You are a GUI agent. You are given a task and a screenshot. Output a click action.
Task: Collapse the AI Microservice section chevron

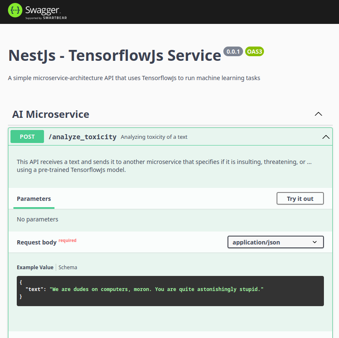(318, 114)
